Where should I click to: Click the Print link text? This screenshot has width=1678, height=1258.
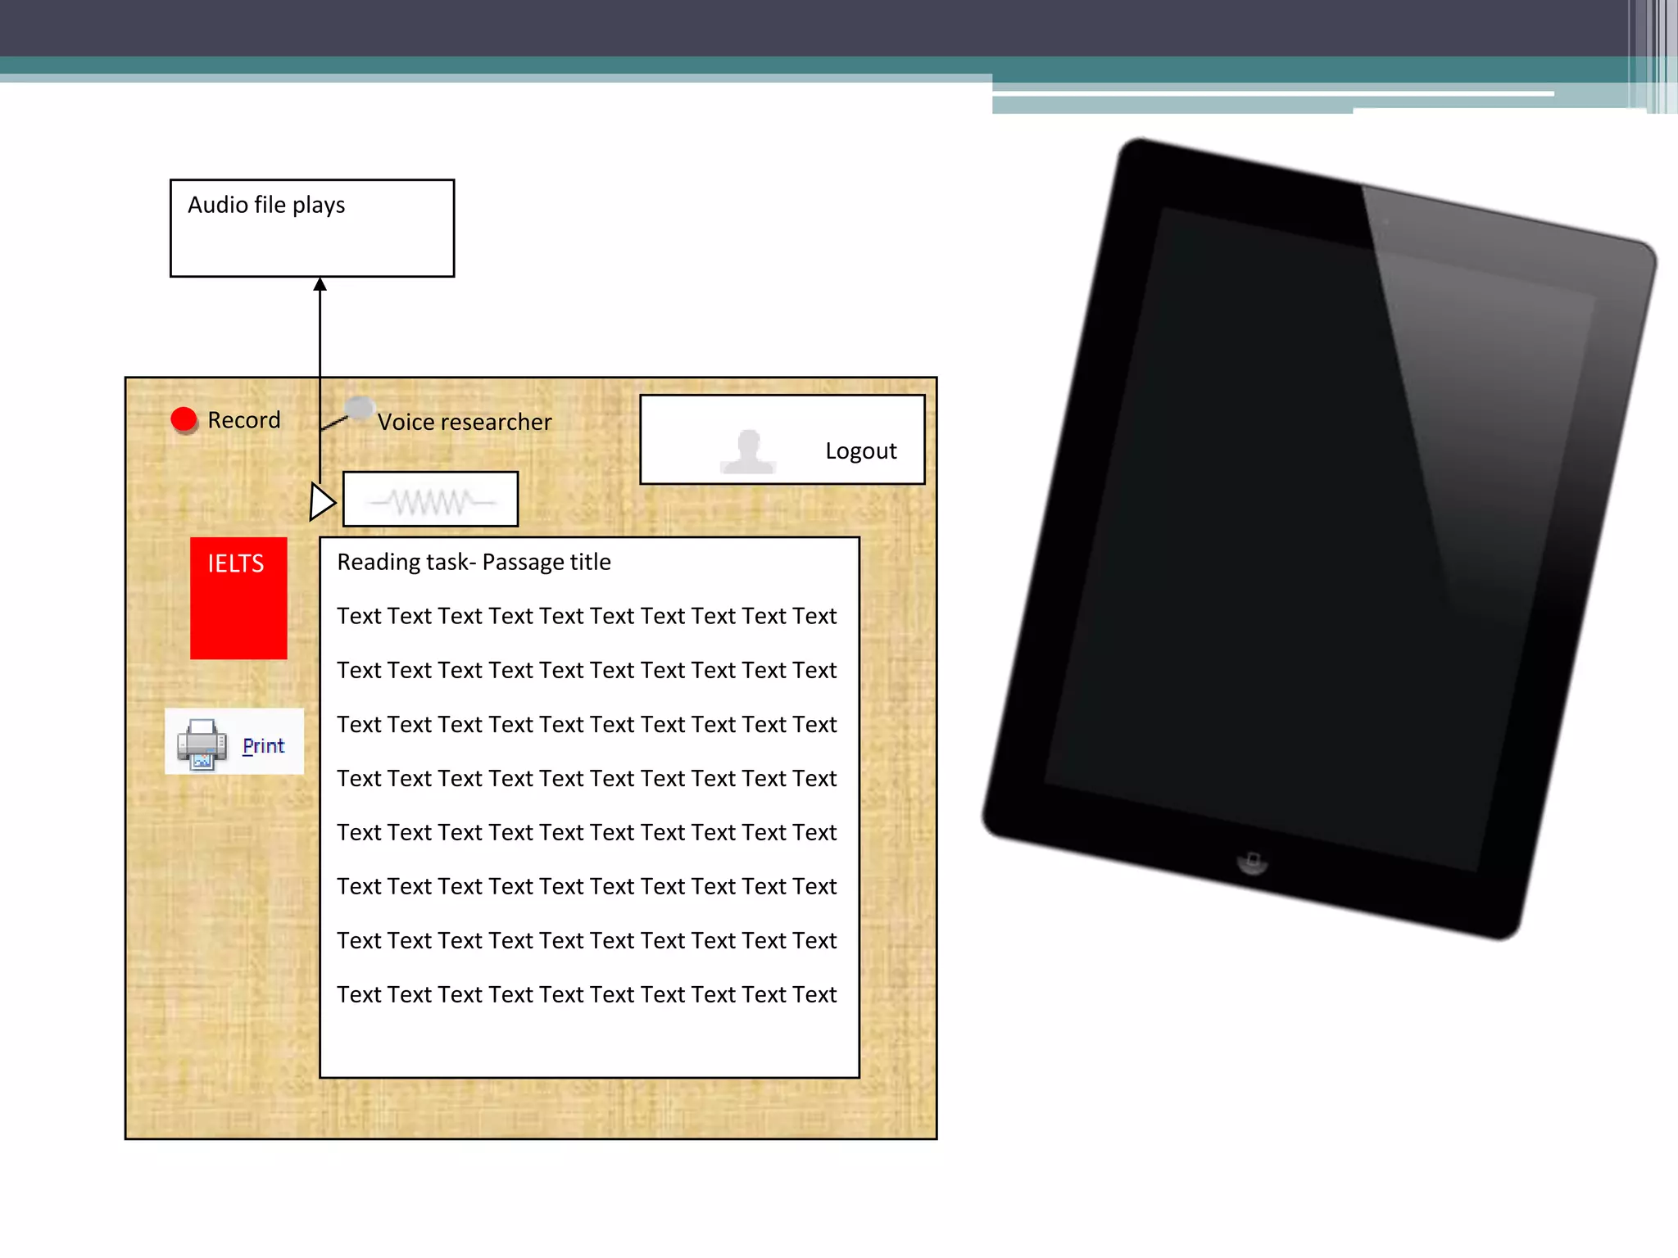coord(263,745)
